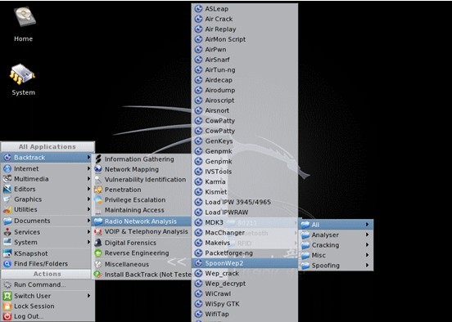452x322 pixels.
Task: Expand the Misc submenu arrow
Action: 367,255
